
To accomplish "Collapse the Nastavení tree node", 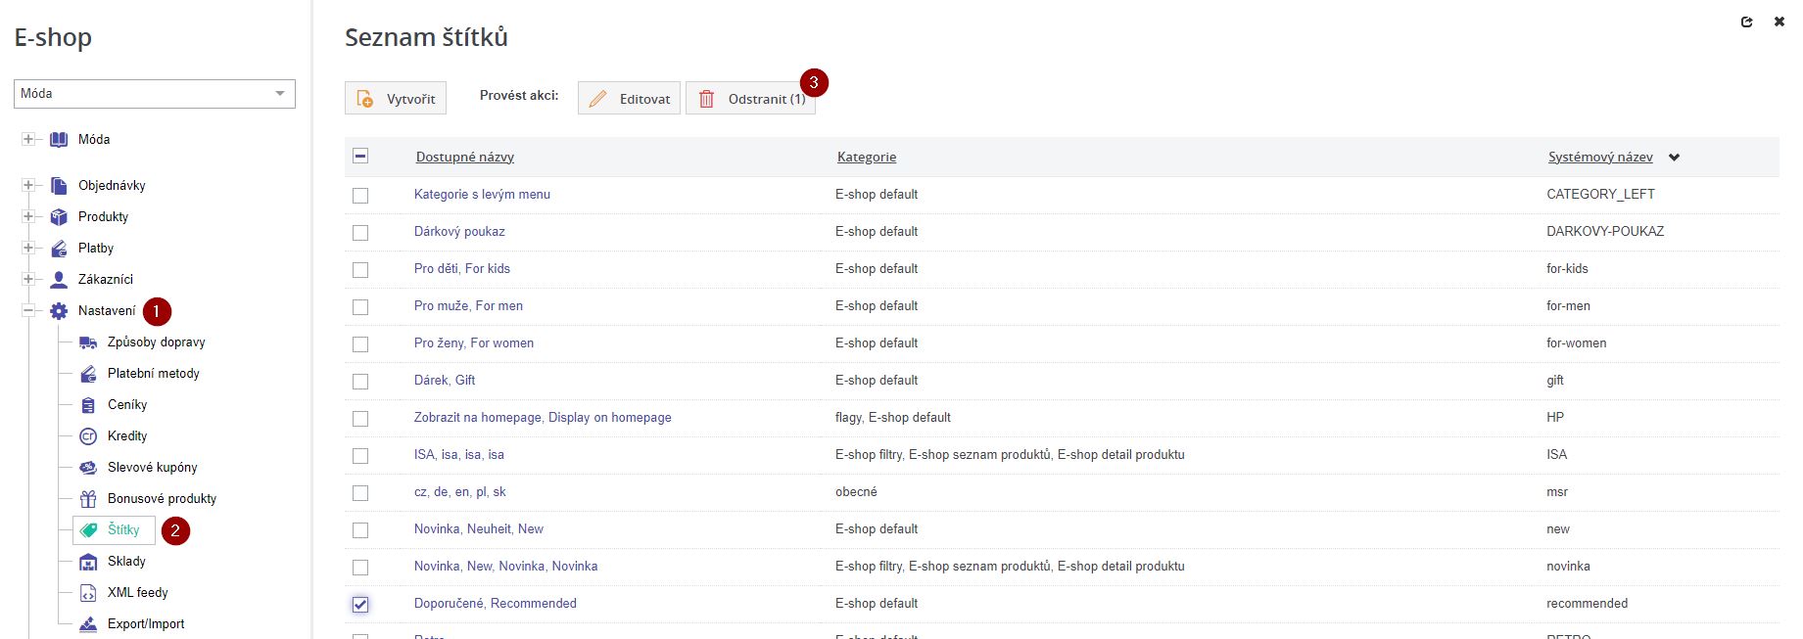I will (x=28, y=311).
